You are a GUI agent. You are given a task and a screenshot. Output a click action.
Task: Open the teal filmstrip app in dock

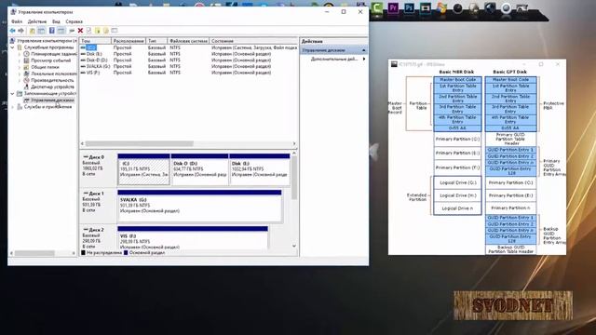426,7
